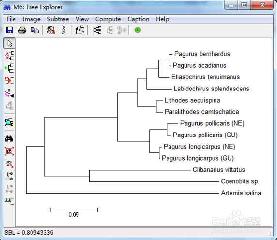Minimize the Tree Explorer window
The image size is (277, 240).
(x=231, y=5)
